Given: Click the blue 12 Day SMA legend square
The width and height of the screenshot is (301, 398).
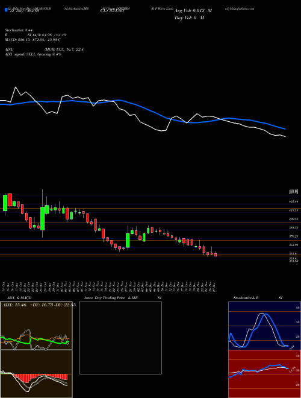Looking at the screenshot, I should point(7,10).
